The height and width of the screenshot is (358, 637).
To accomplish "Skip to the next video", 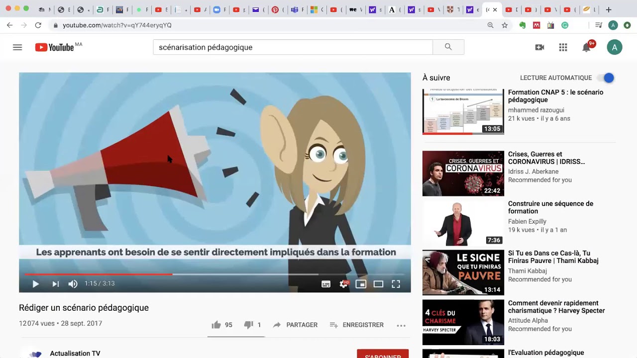I will 55,284.
